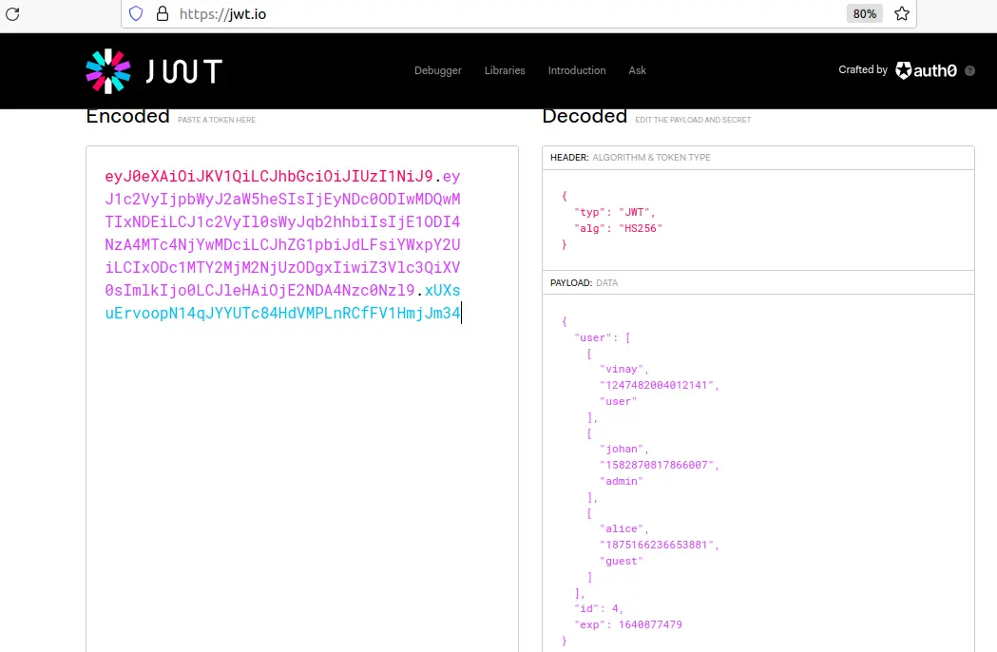Screen dimensions: 997x652
Task: Click the "HS256" algorithm value
Action: (641, 228)
